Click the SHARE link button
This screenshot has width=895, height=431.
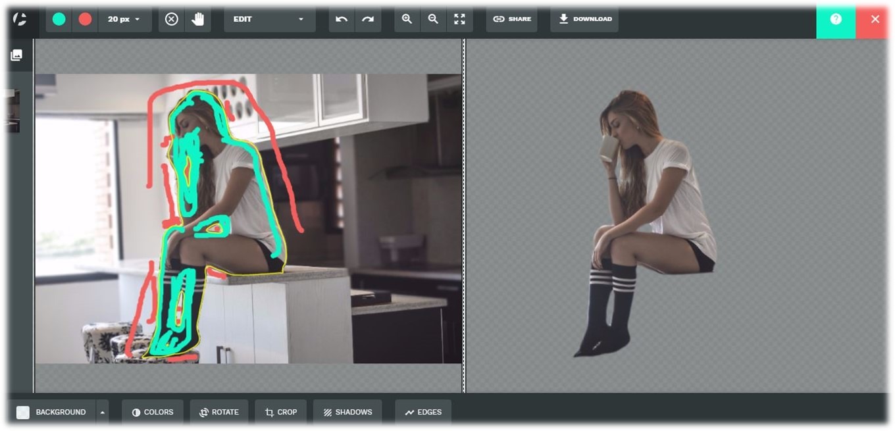point(512,19)
